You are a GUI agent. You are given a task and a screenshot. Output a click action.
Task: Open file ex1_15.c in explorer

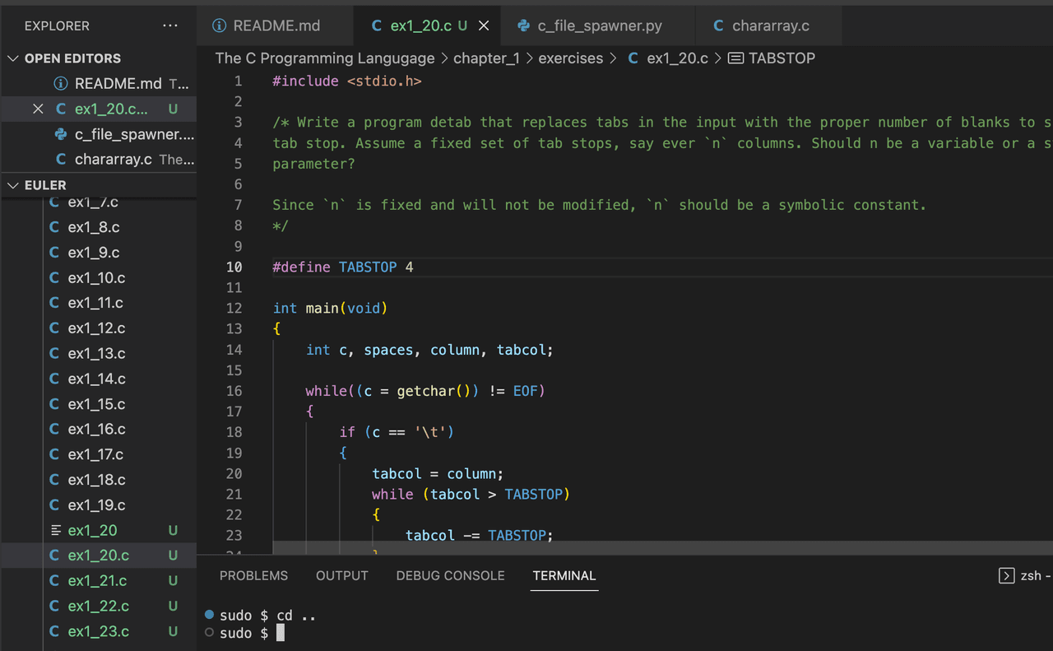pos(97,404)
